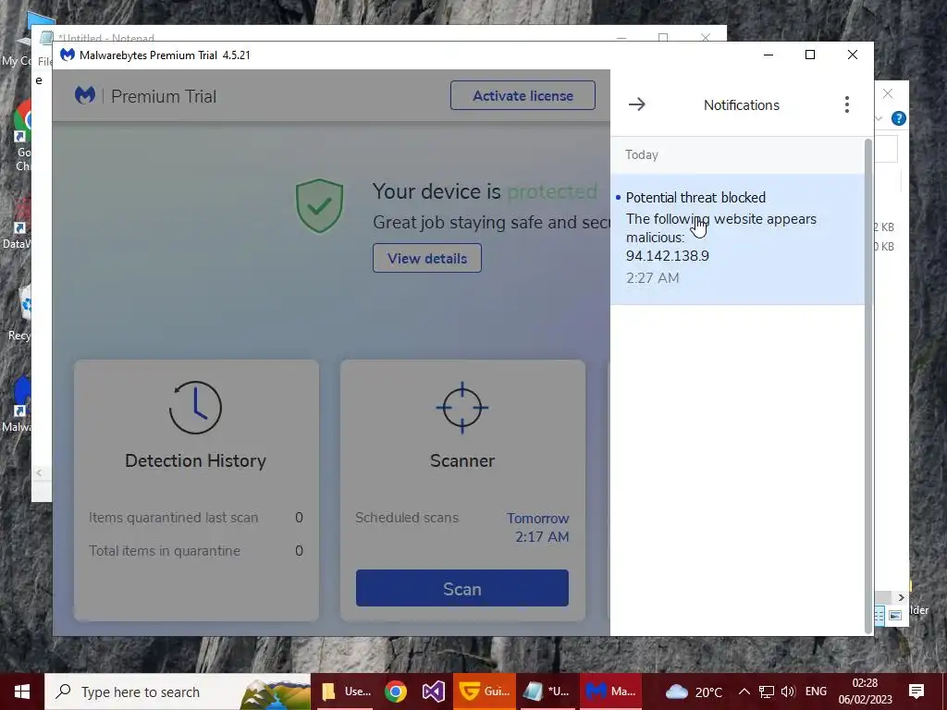Switch background window to details view icon

tap(879, 615)
